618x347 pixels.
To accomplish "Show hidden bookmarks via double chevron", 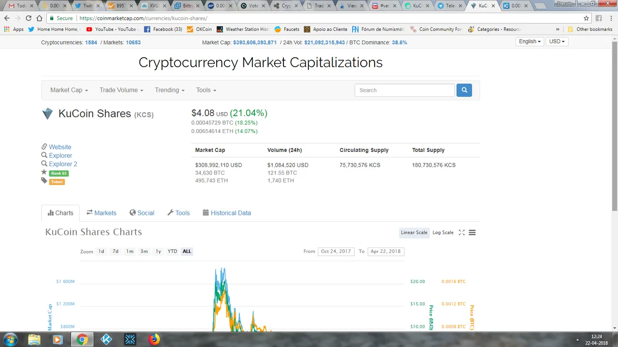I will tap(558, 29).
